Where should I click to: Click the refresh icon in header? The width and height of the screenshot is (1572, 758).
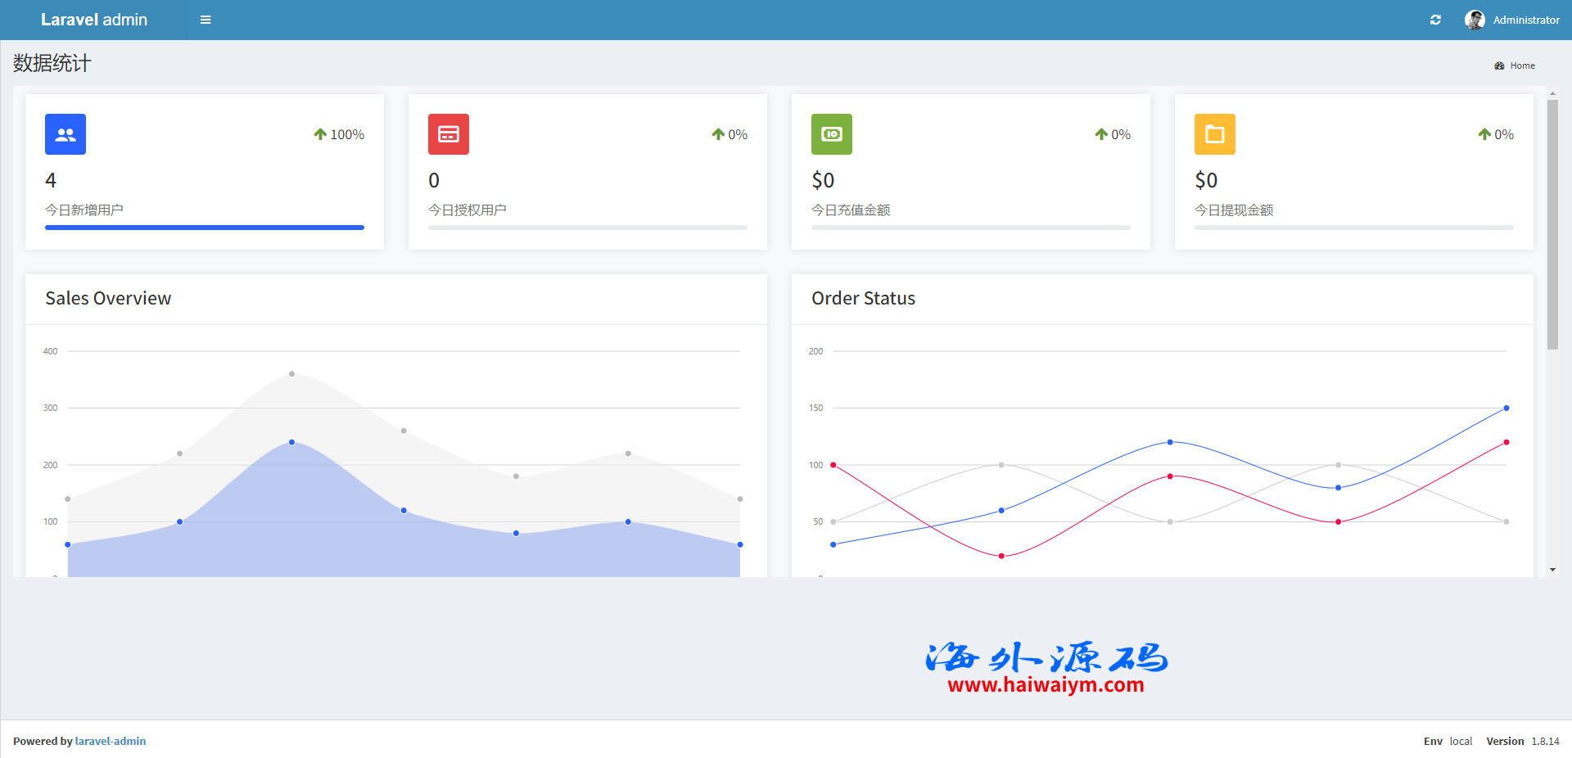point(1435,20)
